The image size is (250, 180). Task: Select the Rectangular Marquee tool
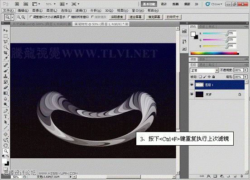[5, 36]
